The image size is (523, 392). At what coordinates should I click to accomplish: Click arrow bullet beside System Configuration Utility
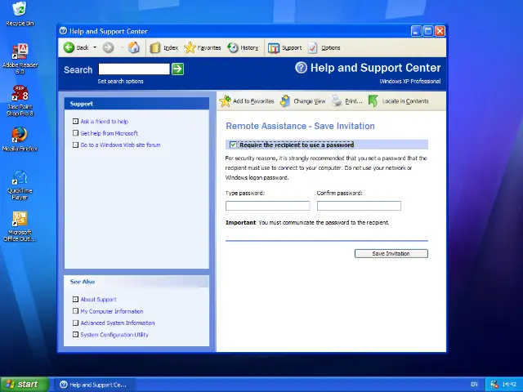[75, 334]
